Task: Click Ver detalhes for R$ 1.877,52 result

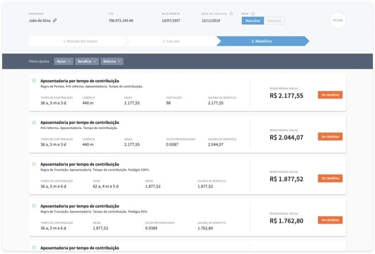Action: [330, 179]
